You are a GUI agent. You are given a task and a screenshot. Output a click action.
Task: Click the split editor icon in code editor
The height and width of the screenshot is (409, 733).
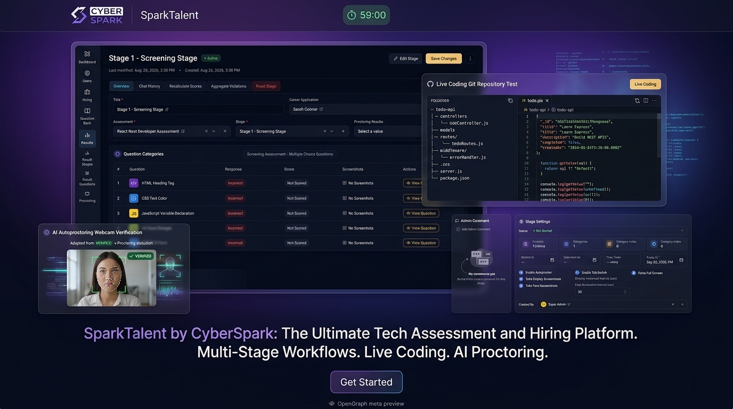click(x=646, y=100)
